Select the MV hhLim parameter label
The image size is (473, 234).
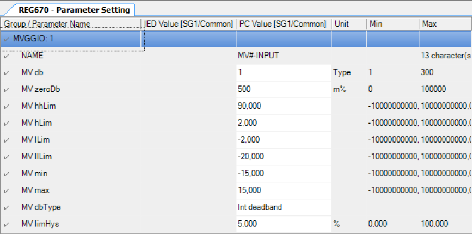(x=39, y=106)
